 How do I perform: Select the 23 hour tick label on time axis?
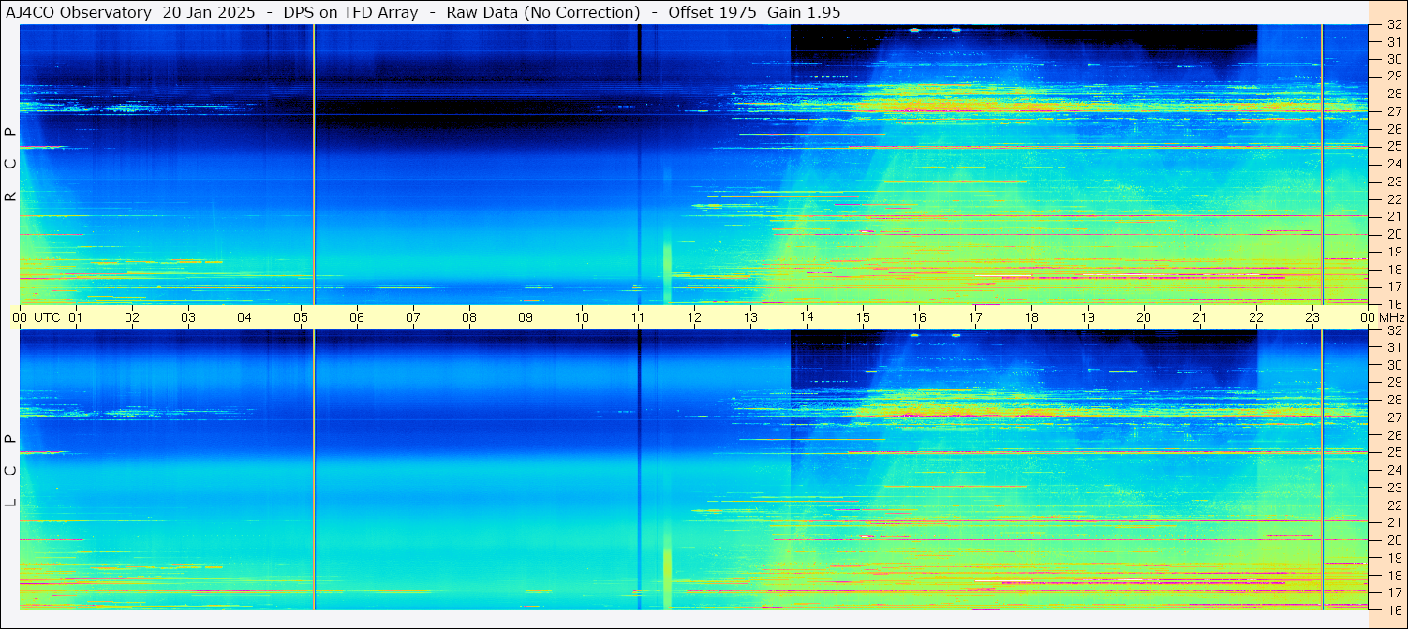pyautogui.click(x=1312, y=317)
